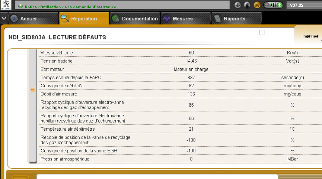Go to the Rapports tab
Viewport: 322px width, 179px height.
point(236,19)
